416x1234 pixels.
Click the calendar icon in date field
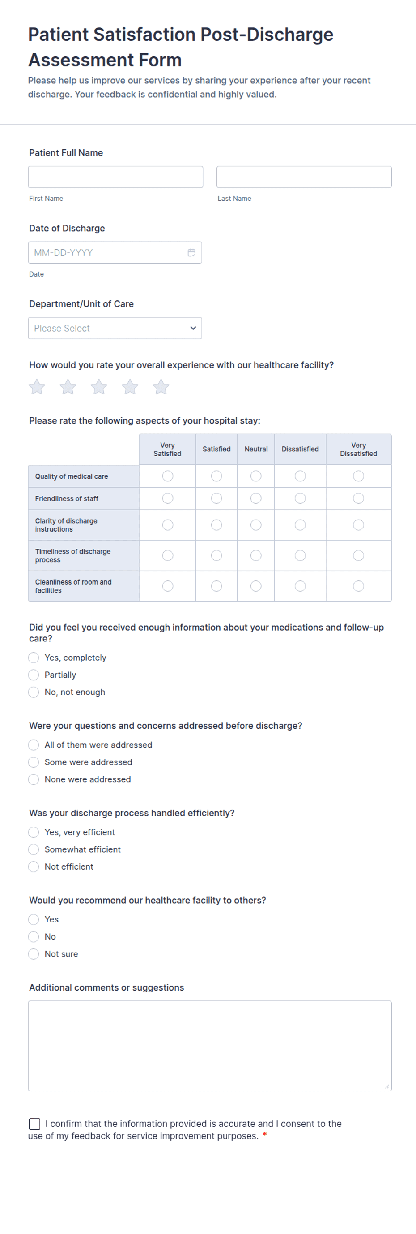coord(191,252)
